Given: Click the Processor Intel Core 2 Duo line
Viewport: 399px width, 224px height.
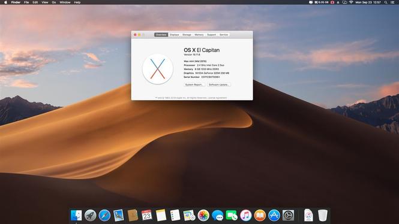Looking at the screenshot, I should (204, 65).
